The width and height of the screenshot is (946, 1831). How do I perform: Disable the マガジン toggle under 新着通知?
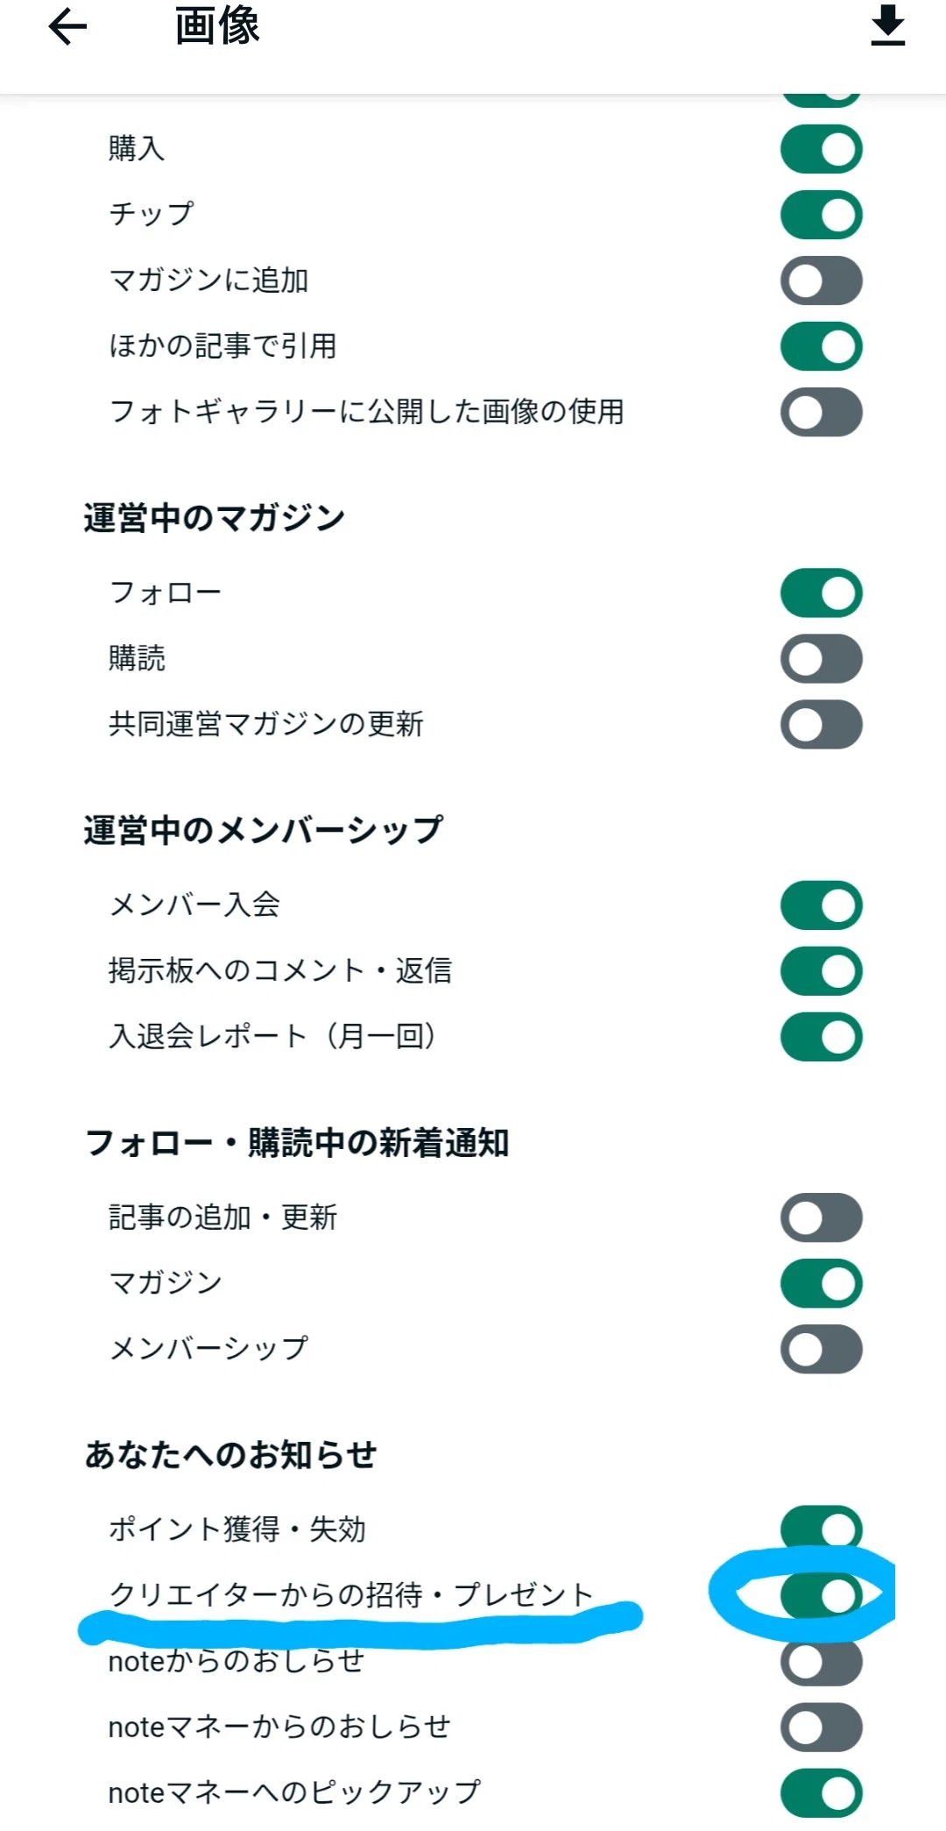(x=822, y=1283)
